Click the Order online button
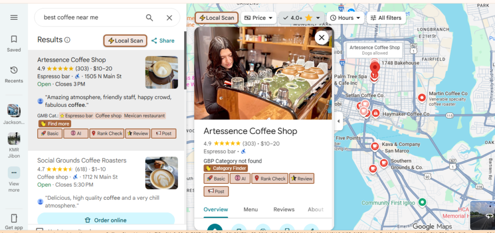The image size is (495, 233). coord(106,220)
